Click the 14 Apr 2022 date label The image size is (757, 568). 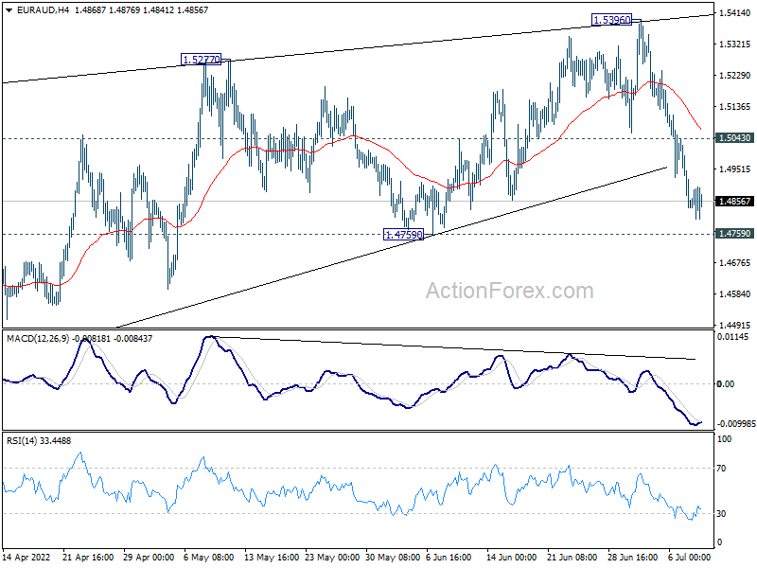[x=26, y=557]
